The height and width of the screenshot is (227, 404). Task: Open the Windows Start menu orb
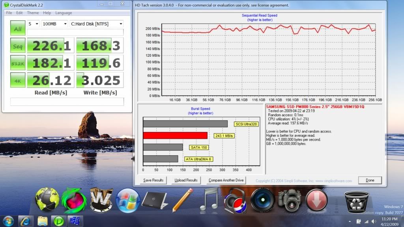tap(8, 221)
